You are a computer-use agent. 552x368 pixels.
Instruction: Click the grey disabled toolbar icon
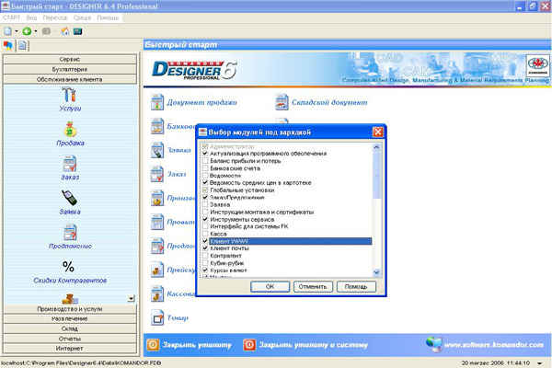(46, 31)
